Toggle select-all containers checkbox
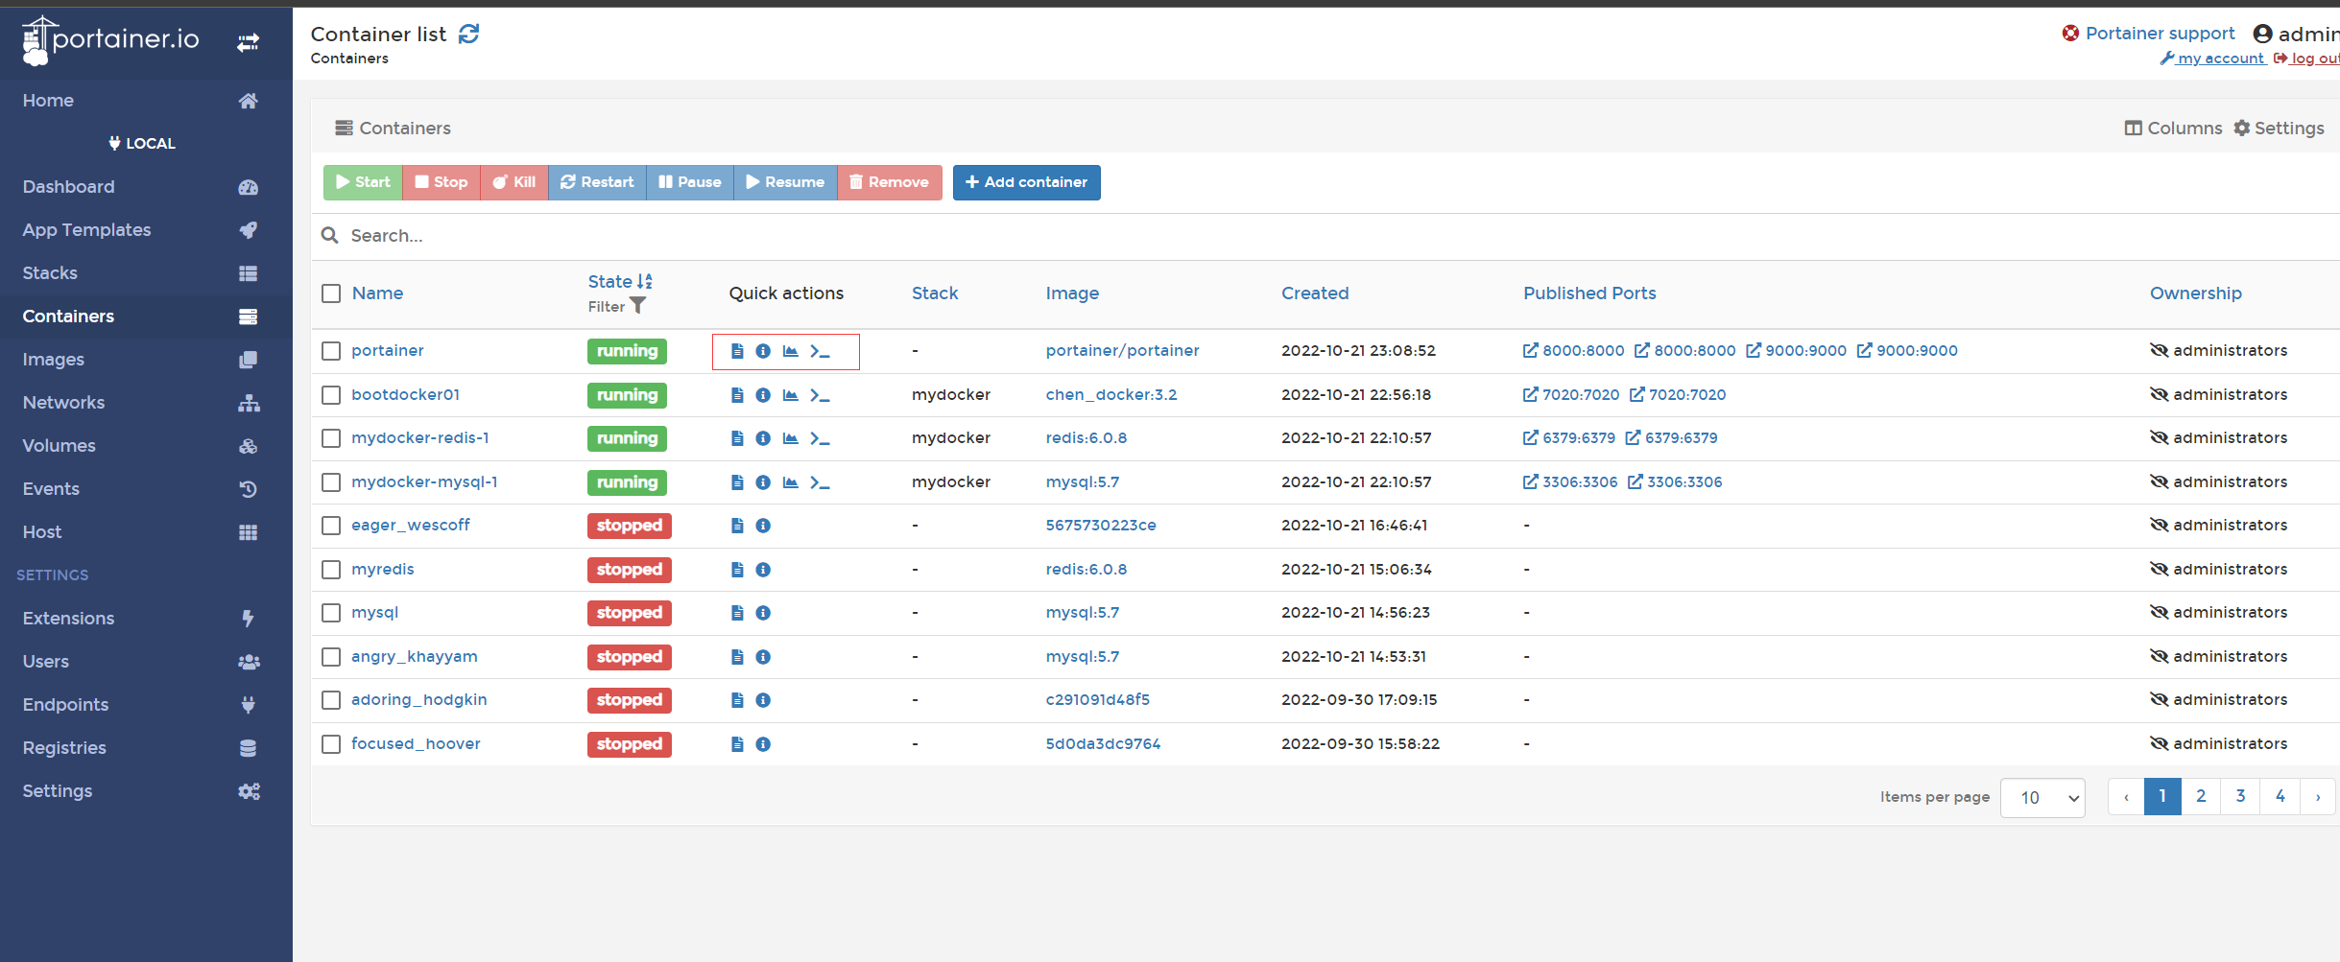The height and width of the screenshot is (962, 2340). click(331, 293)
